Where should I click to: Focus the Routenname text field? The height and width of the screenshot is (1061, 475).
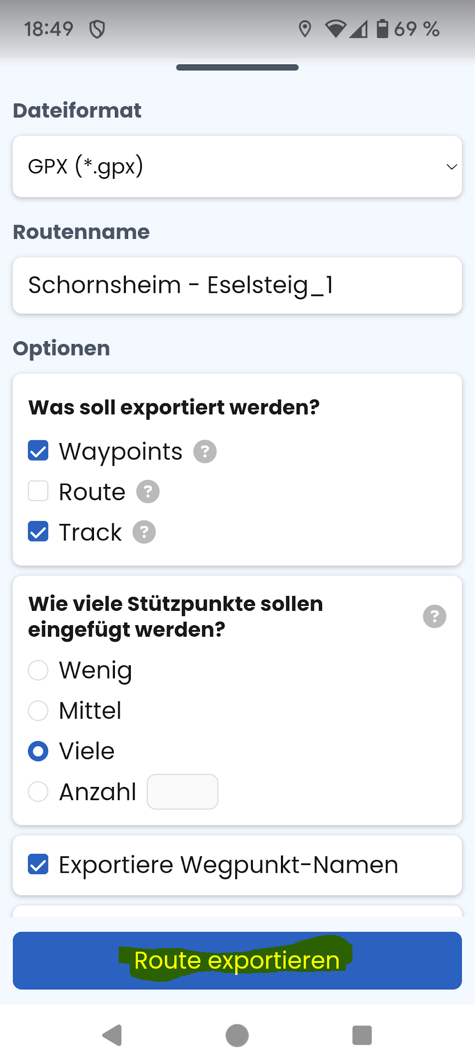coord(237,286)
